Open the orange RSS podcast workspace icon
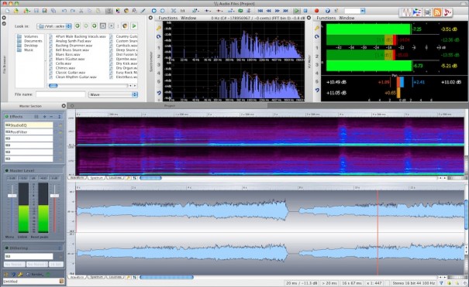The height and width of the screenshot is (287, 469). pos(437,12)
